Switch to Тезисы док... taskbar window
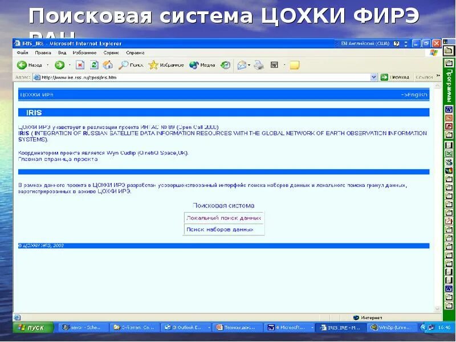 [x=237, y=327]
